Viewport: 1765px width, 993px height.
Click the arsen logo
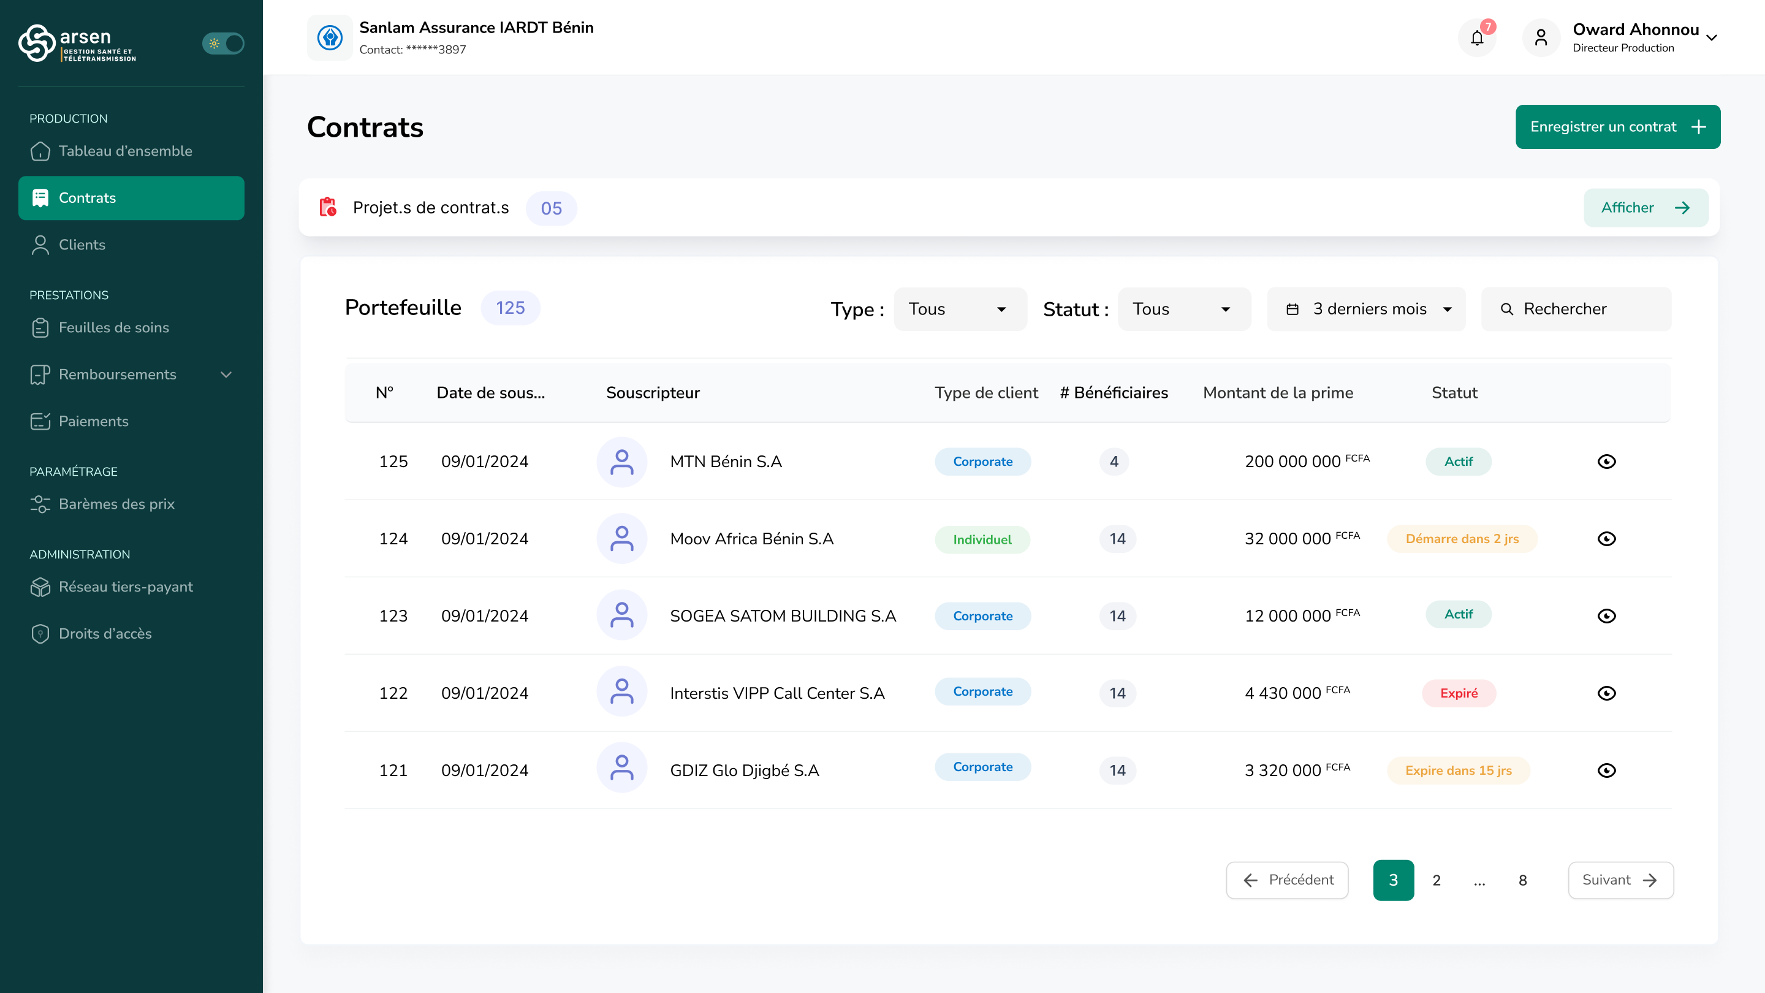[77, 43]
